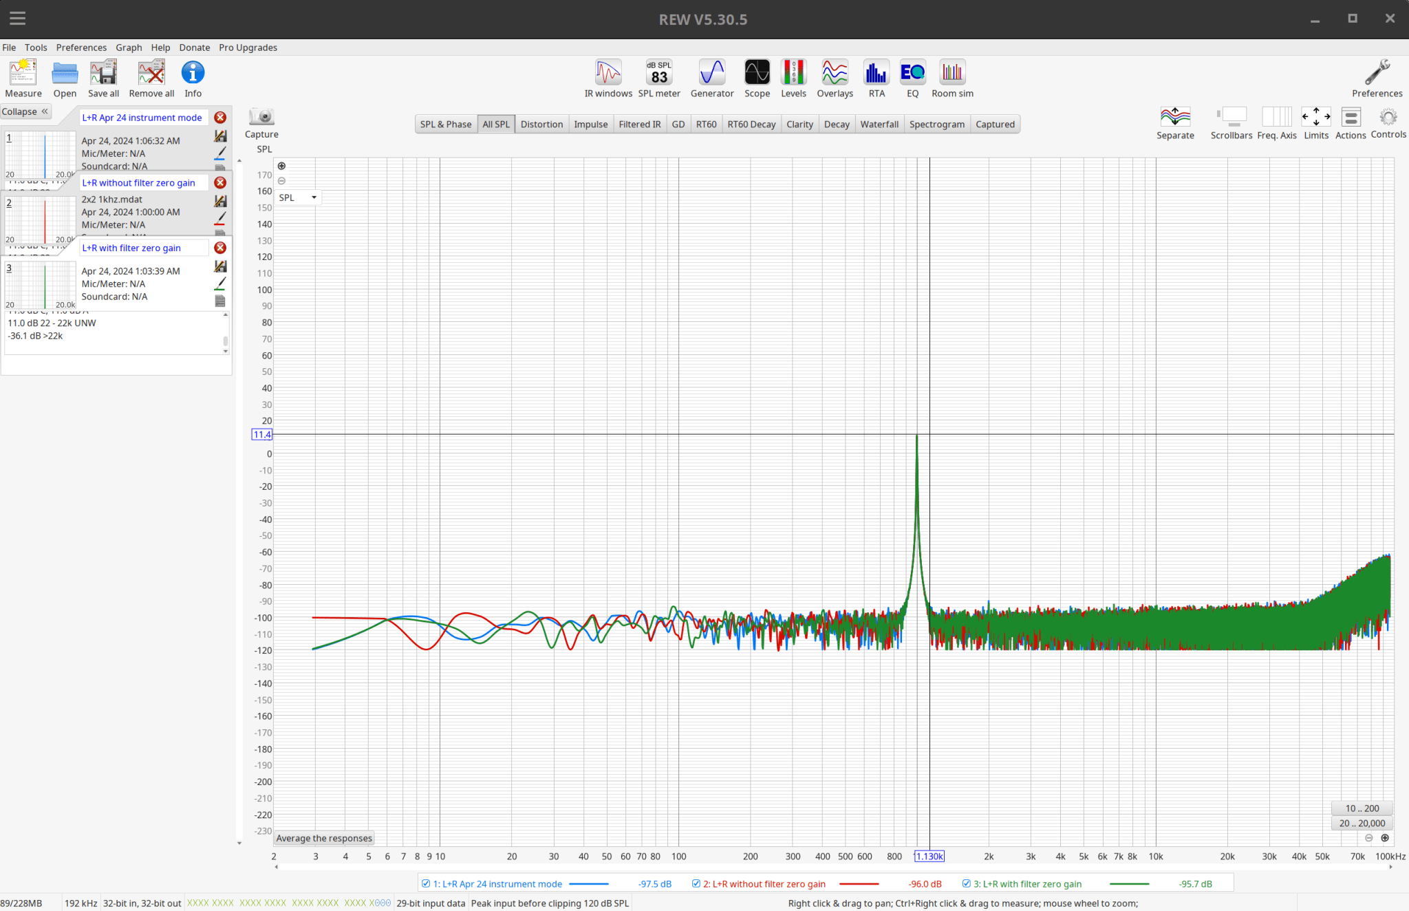Uncheck trace 1 L+R Apr 24 instrument mode
Screen dimensions: 1409x911
pos(426,884)
